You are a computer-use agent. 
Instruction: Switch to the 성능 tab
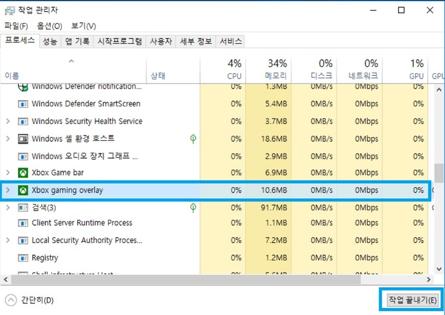[x=50, y=42]
